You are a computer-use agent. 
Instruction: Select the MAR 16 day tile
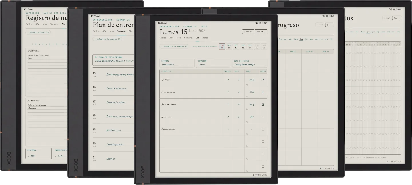click(x=229, y=46)
